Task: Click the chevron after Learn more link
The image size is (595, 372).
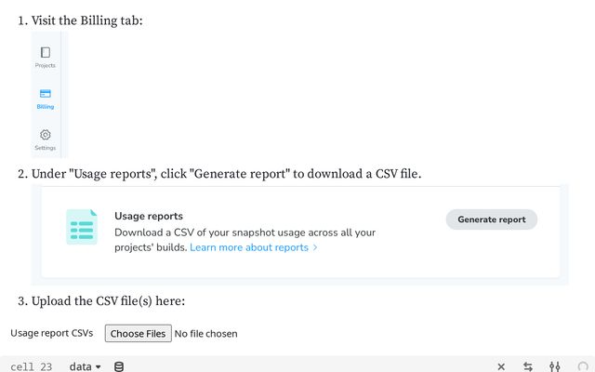Action: [315, 247]
